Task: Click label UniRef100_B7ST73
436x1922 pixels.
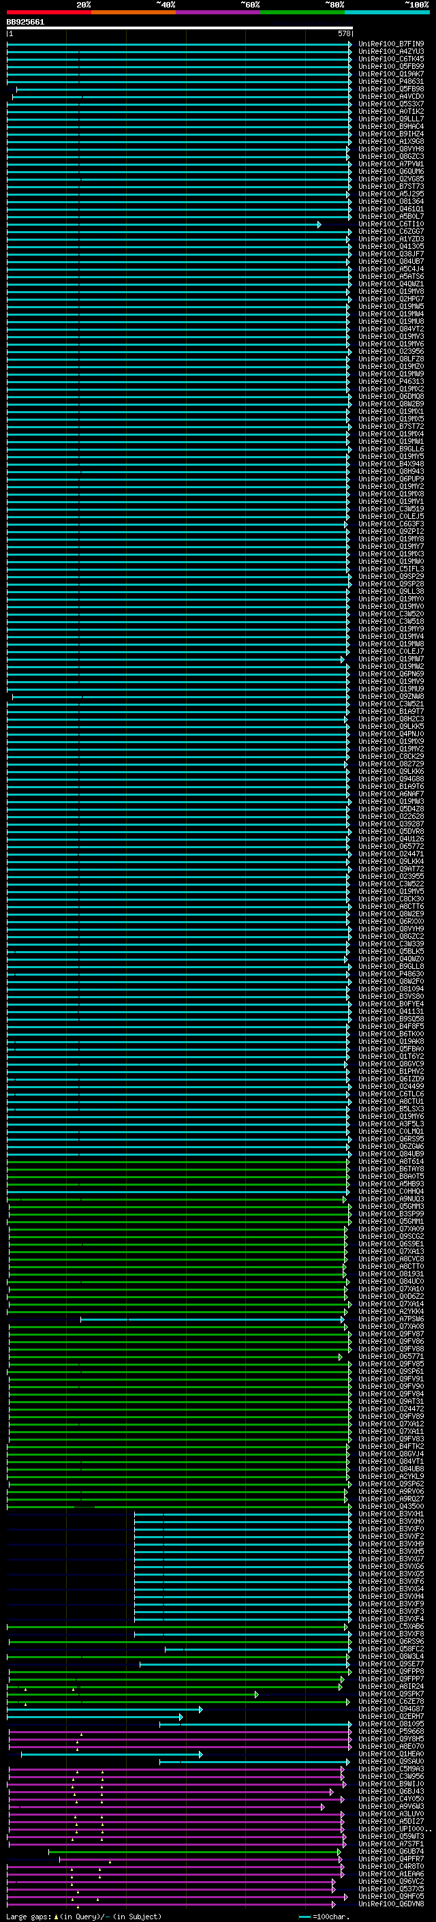Action: click(x=391, y=187)
